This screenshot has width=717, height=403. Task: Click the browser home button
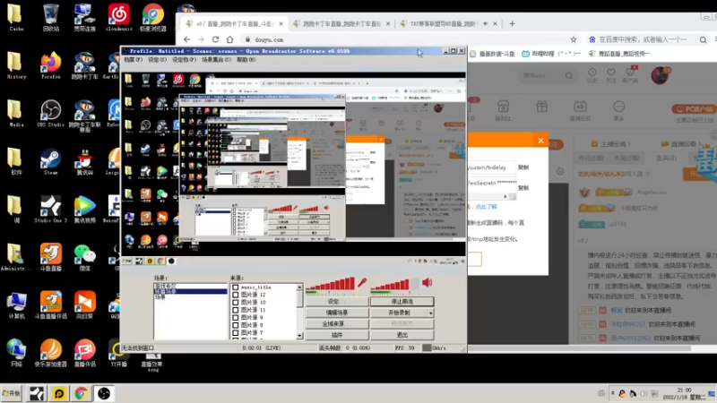tap(230, 39)
